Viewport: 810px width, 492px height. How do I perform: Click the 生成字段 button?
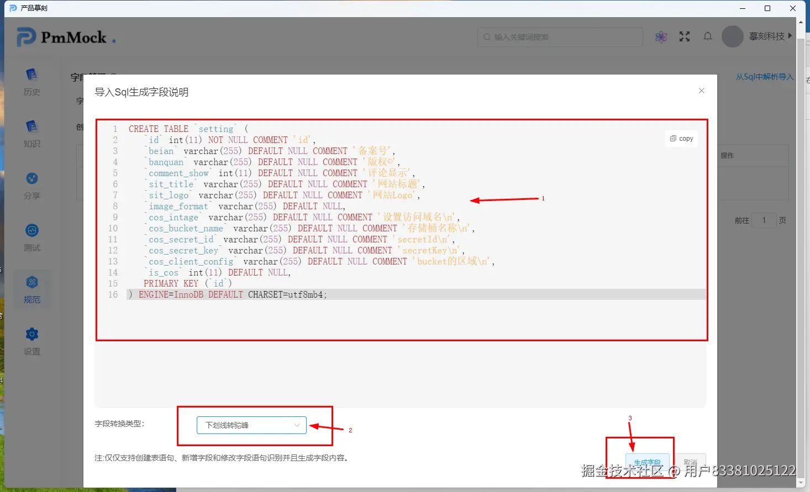[x=648, y=462]
